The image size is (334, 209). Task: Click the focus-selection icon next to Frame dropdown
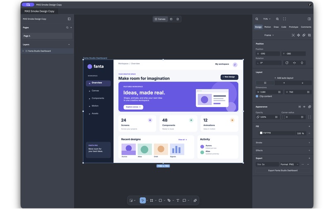click(x=293, y=35)
